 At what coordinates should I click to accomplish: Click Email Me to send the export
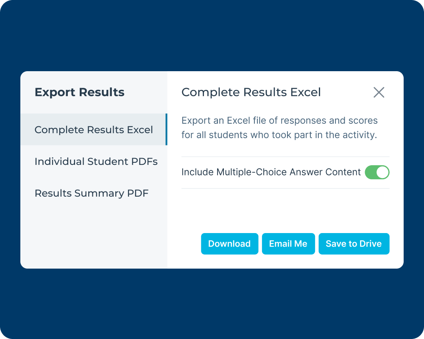(x=288, y=244)
